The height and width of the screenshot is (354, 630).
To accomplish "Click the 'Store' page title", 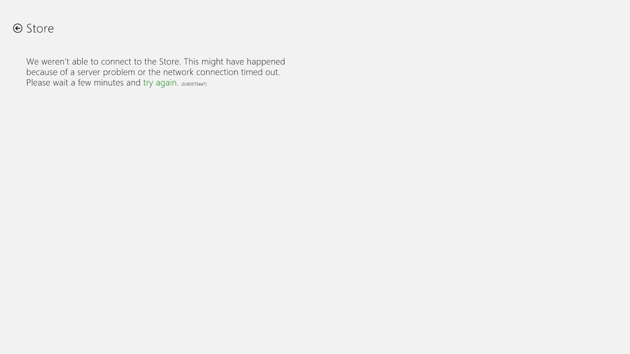I will 40,29.
